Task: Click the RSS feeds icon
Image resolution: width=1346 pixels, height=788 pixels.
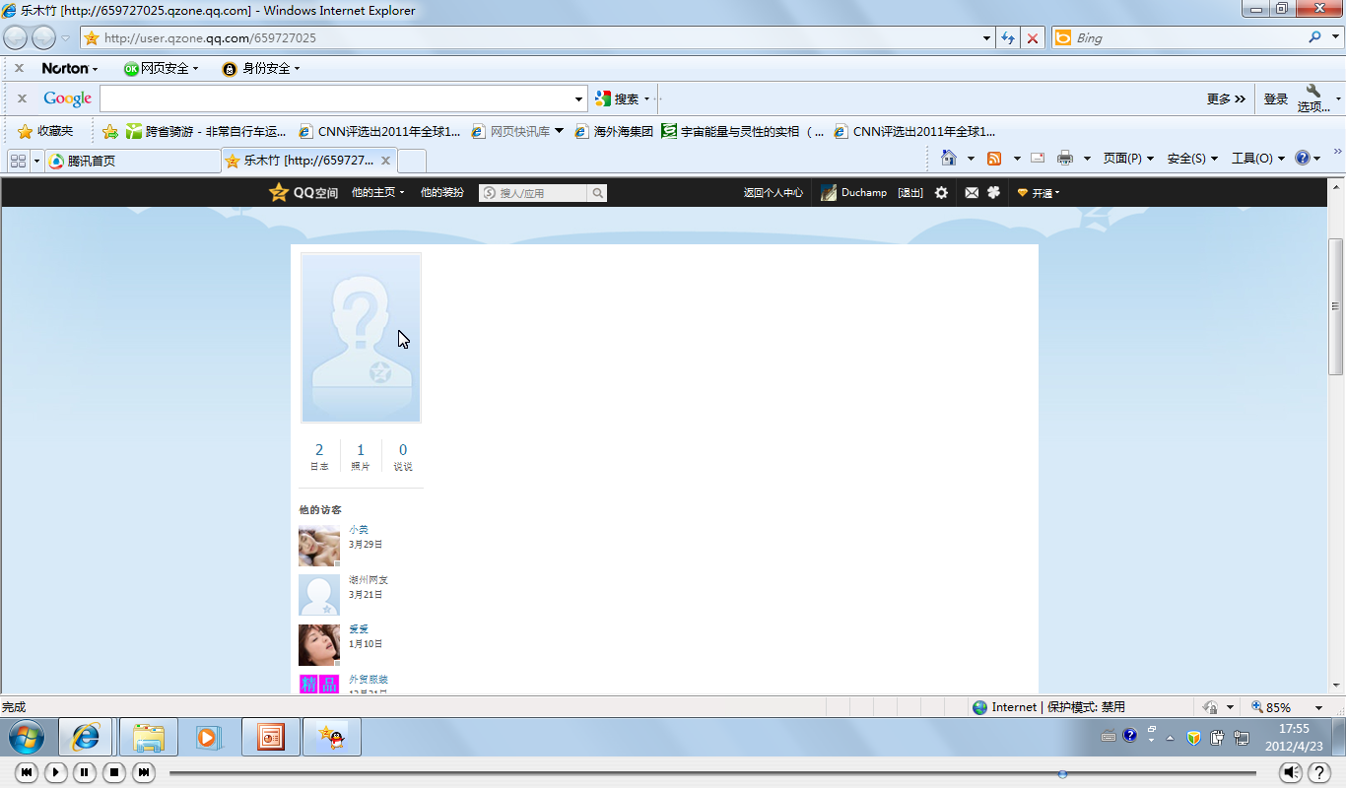Action: pos(994,158)
